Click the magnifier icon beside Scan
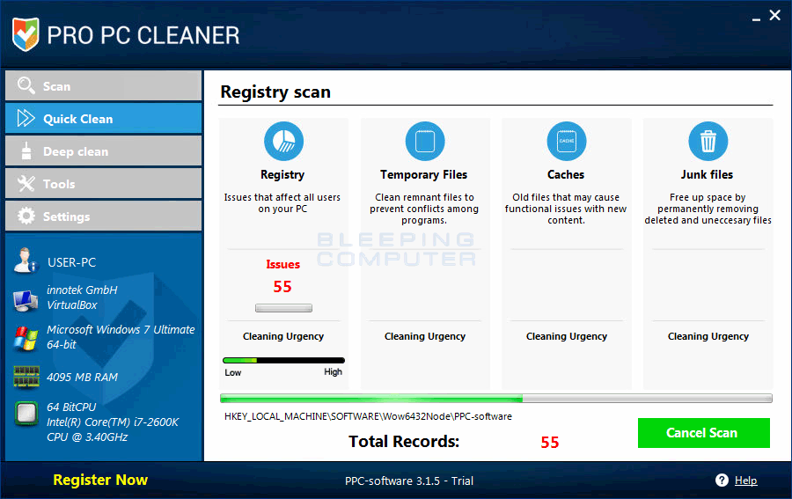Image resolution: width=792 pixels, height=499 pixels. (26, 85)
